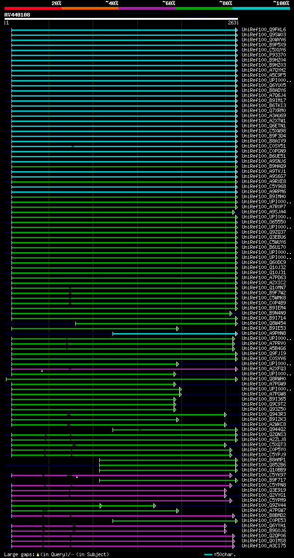The height and width of the screenshot is (558, 294).
Task: Open hit UniRef100_Q0WVV6
Action: point(264,40)
